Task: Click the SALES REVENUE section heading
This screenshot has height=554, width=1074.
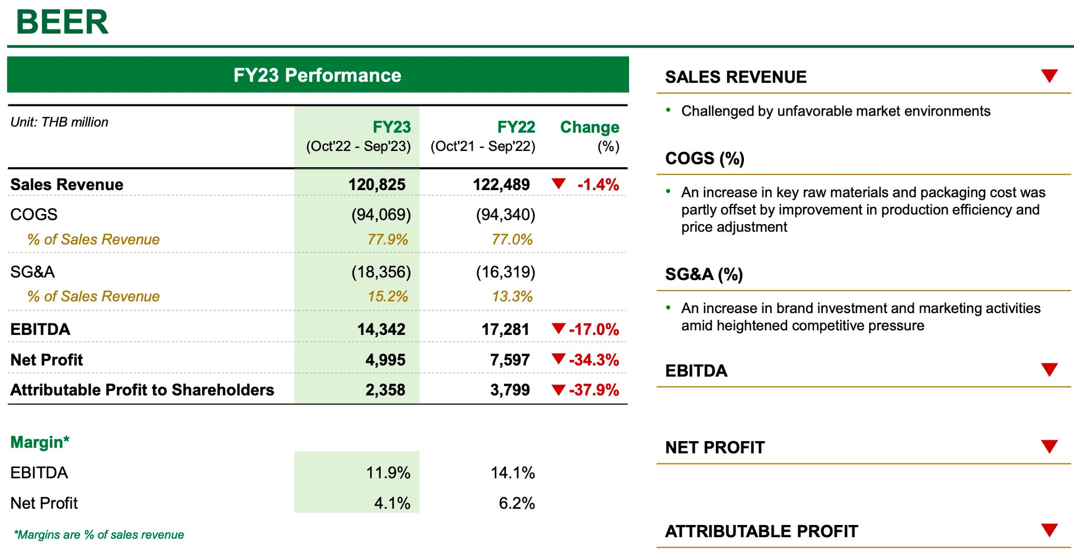Action: coord(736,77)
